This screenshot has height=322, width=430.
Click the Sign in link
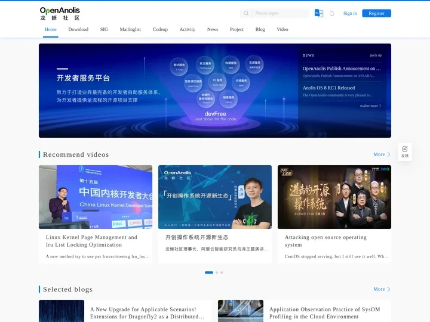(x=350, y=13)
